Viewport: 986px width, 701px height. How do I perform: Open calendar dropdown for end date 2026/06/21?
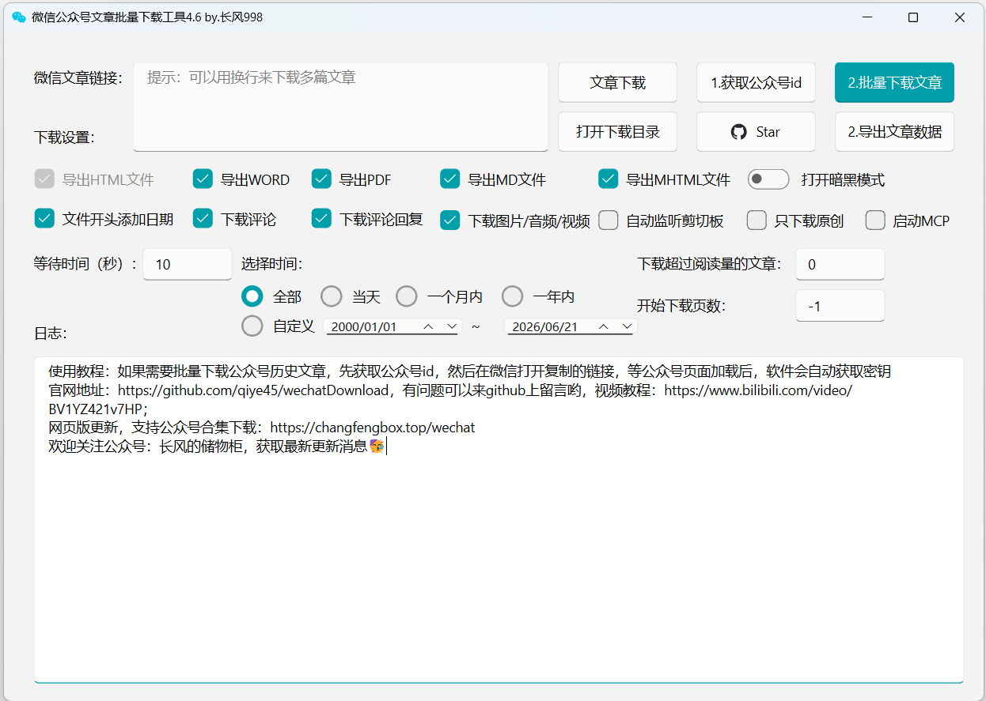click(x=628, y=326)
